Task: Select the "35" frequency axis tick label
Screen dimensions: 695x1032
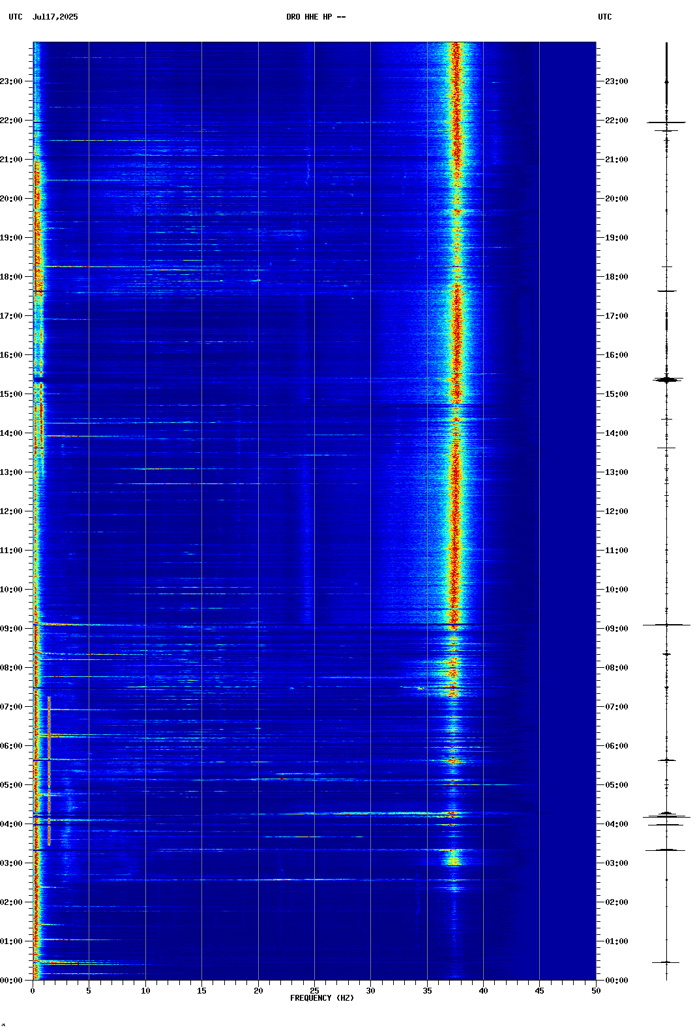Action: coord(427,991)
